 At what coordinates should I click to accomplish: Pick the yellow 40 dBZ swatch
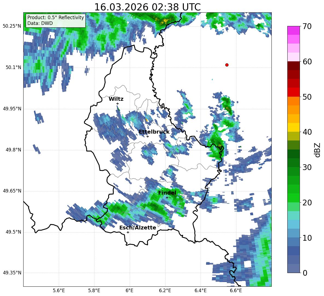[x=293, y=127]
